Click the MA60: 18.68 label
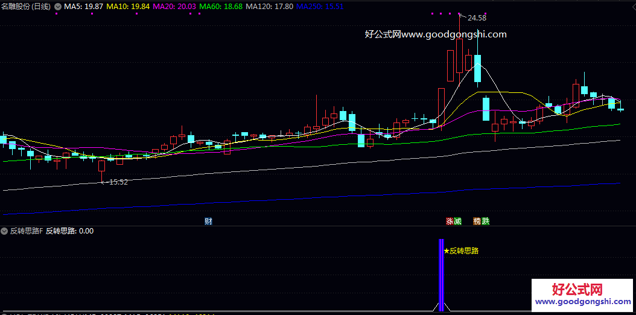This screenshot has height=315, width=636. 222,7
